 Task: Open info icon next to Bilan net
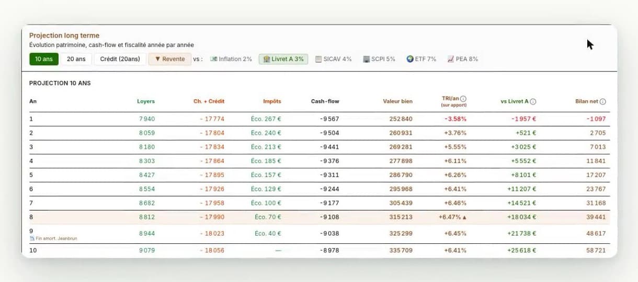pos(602,102)
